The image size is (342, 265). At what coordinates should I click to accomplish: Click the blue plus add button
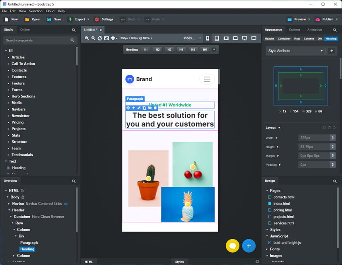click(x=249, y=246)
